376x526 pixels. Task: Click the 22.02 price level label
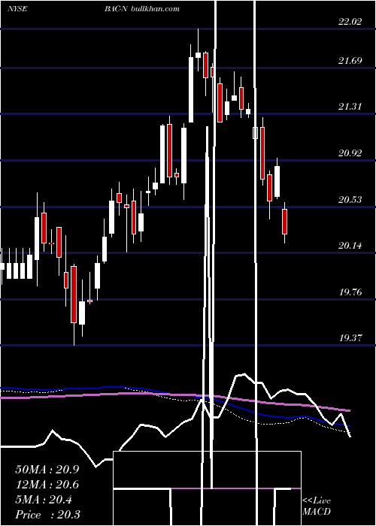(x=350, y=22)
